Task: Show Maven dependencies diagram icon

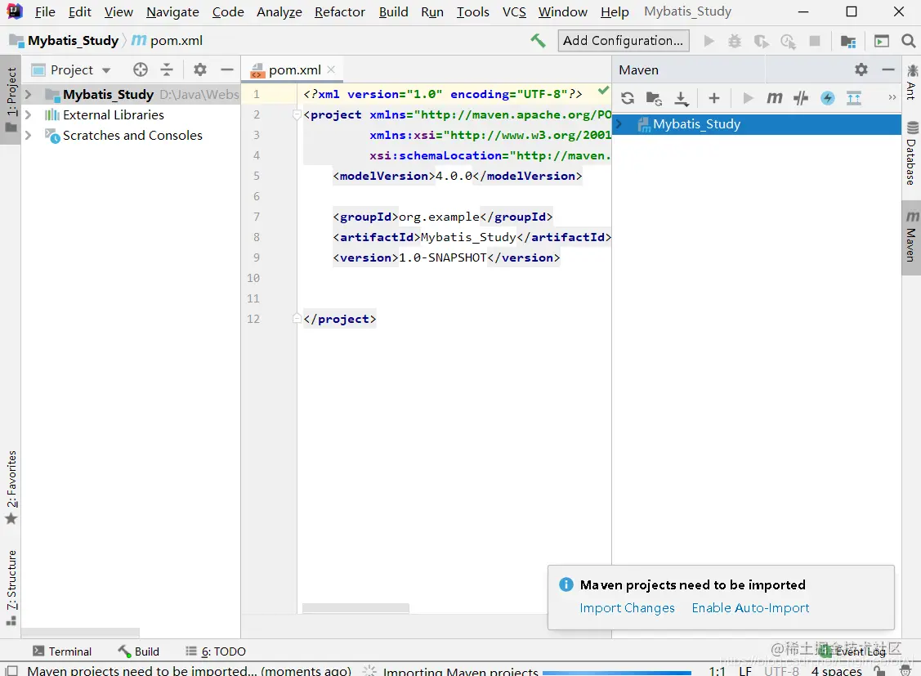Action: point(854,98)
